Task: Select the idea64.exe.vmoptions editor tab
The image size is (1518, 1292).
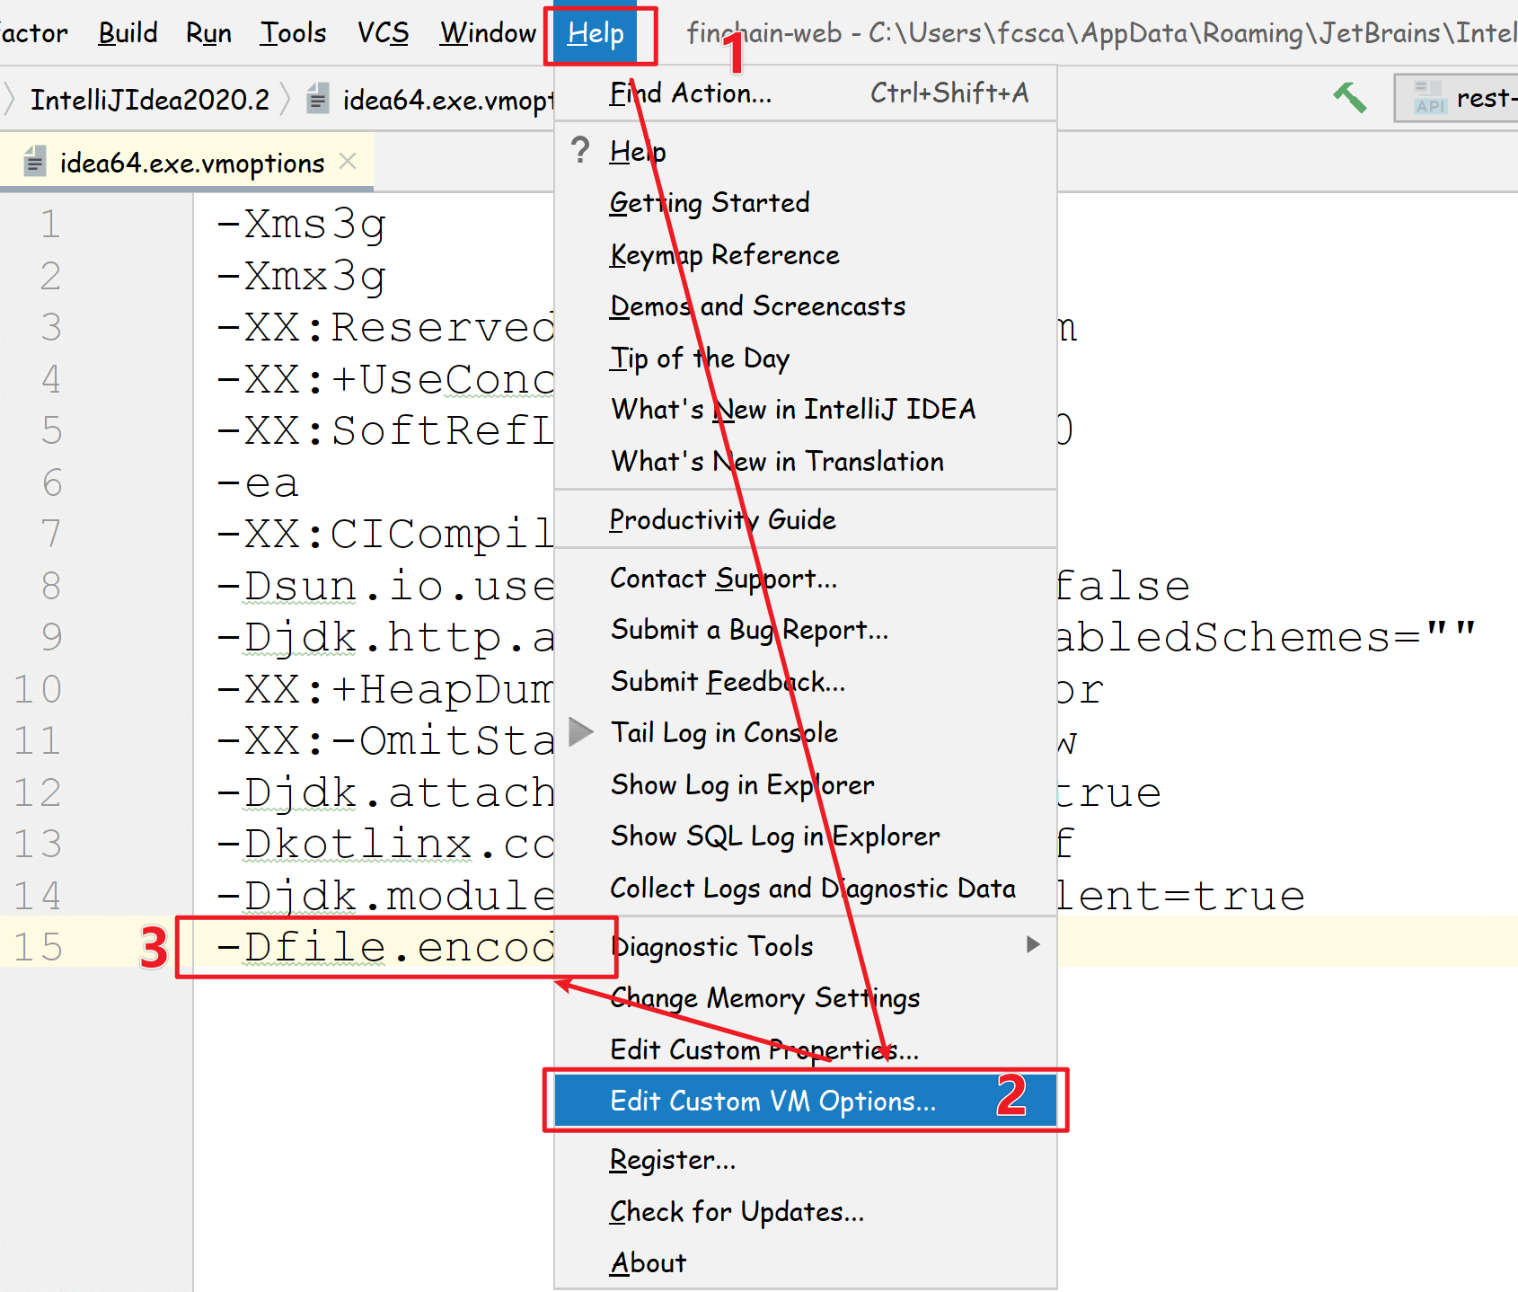Action: [187, 163]
